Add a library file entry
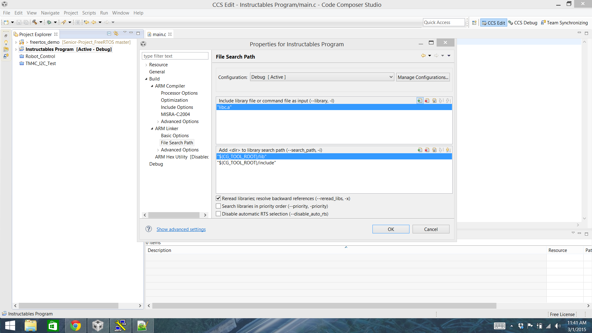 click(420, 101)
